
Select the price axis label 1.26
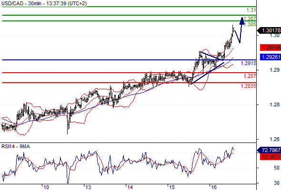275,139
